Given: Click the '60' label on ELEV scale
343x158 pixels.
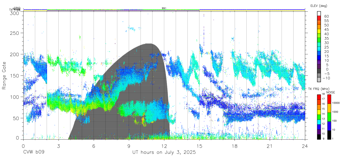Looking at the screenshot, I should click(326, 16).
